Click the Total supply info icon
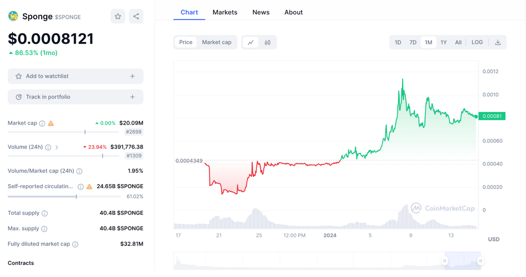This screenshot has height=277, width=526. 45,214
